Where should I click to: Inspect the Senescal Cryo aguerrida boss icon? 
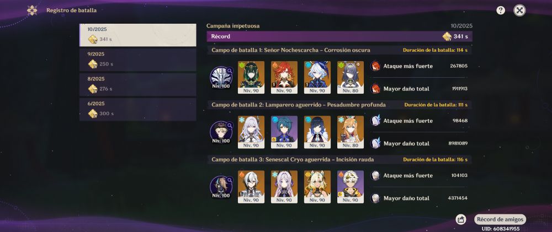click(221, 187)
